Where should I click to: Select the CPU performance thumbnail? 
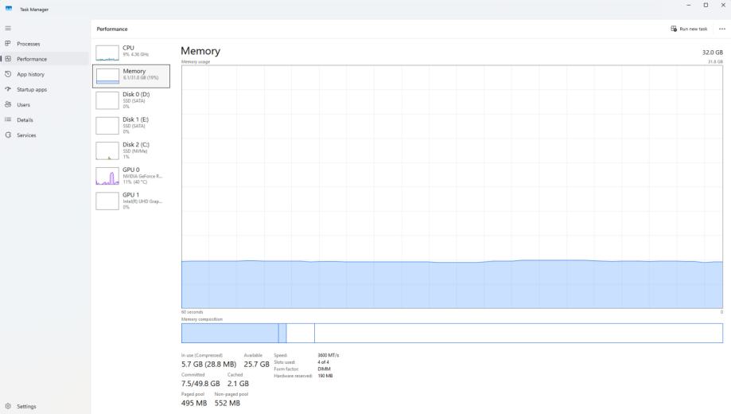pos(107,53)
